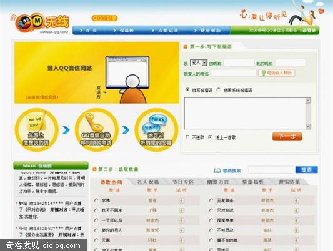Image resolution: width=333 pixels, height=251 pixels.
Task: Click the QQ penguin wireless logo
Action: (x=40, y=23)
